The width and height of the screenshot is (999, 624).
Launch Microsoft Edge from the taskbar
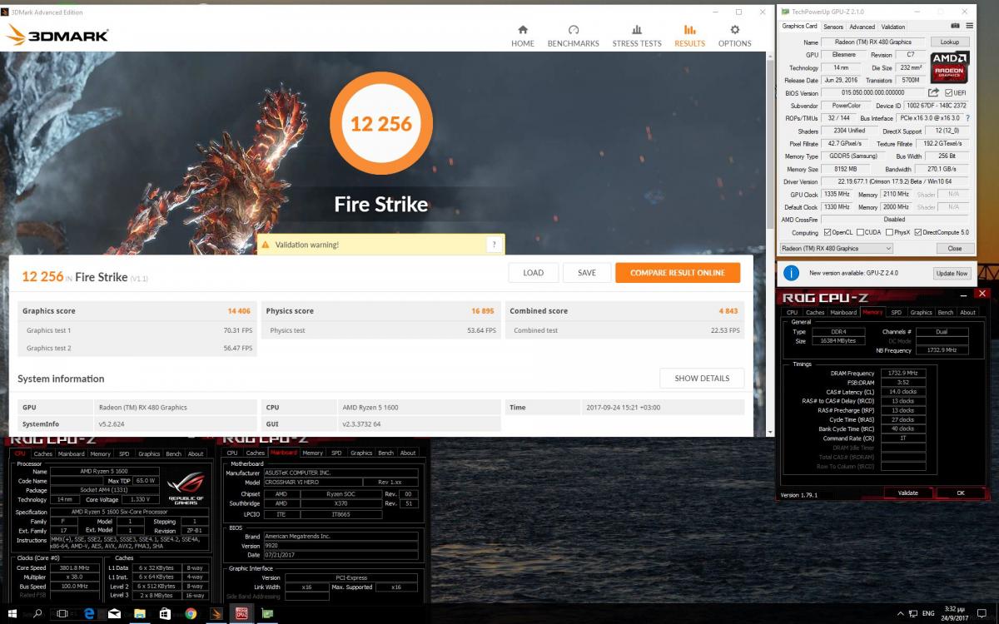tap(88, 614)
